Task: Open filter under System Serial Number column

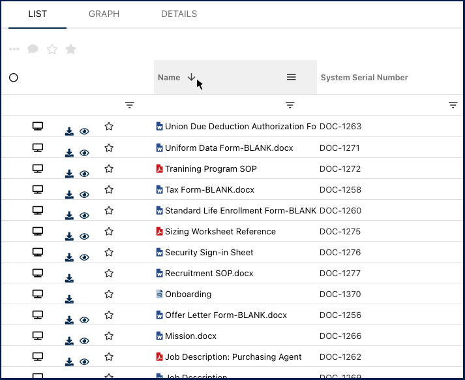Action: point(453,105)
